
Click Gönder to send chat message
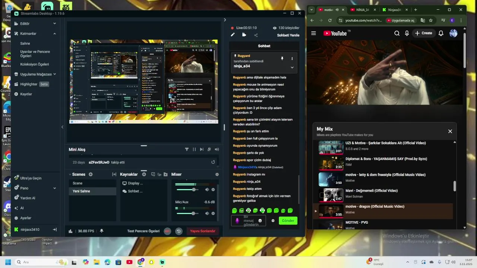288,221
